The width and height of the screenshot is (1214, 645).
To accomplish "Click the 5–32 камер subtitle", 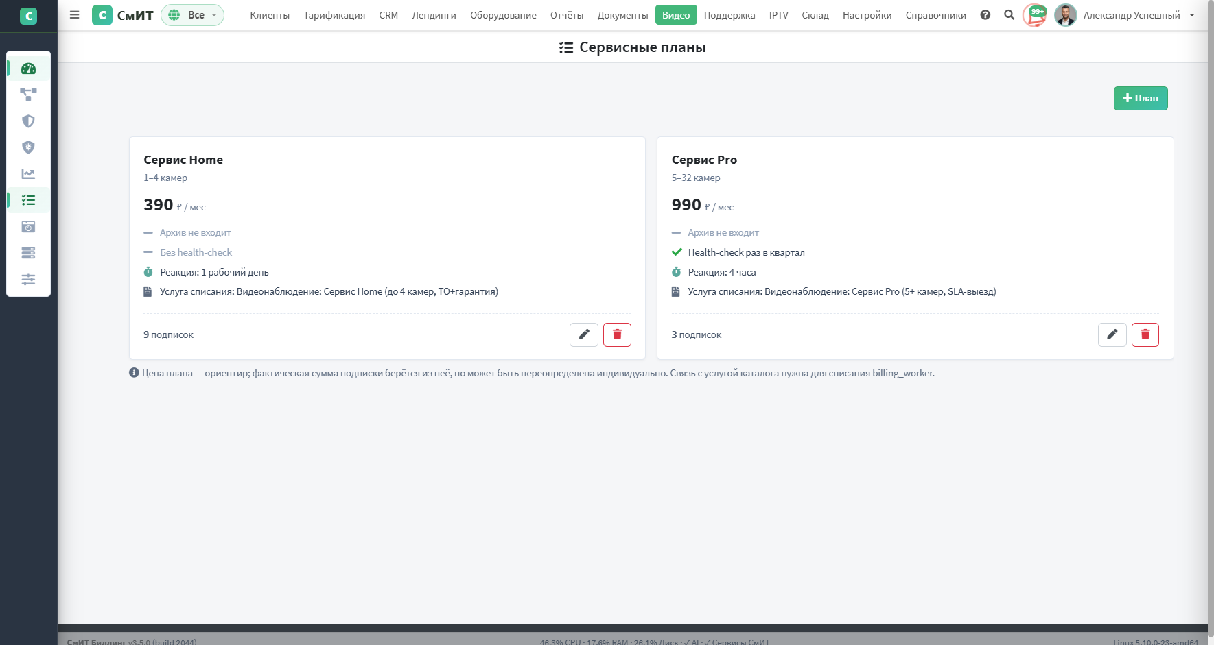I will coord(696,178).
